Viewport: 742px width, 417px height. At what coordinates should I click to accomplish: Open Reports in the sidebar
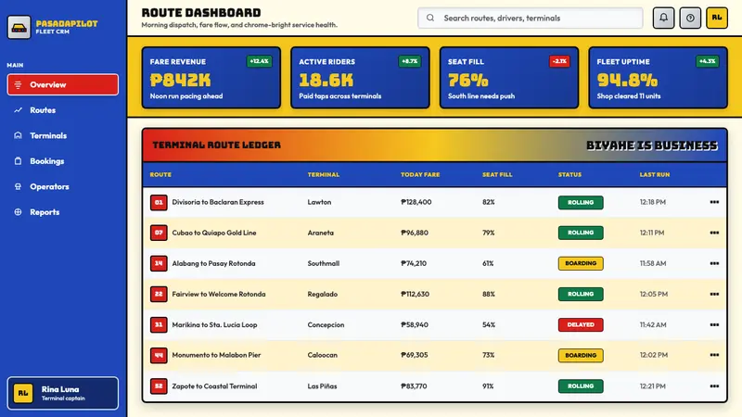[63, 212]
